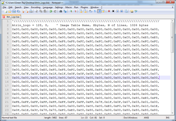Start macro recording with red circle
Image resolution: width=176 pixels, height=121 pixels.
click(109, 11)
